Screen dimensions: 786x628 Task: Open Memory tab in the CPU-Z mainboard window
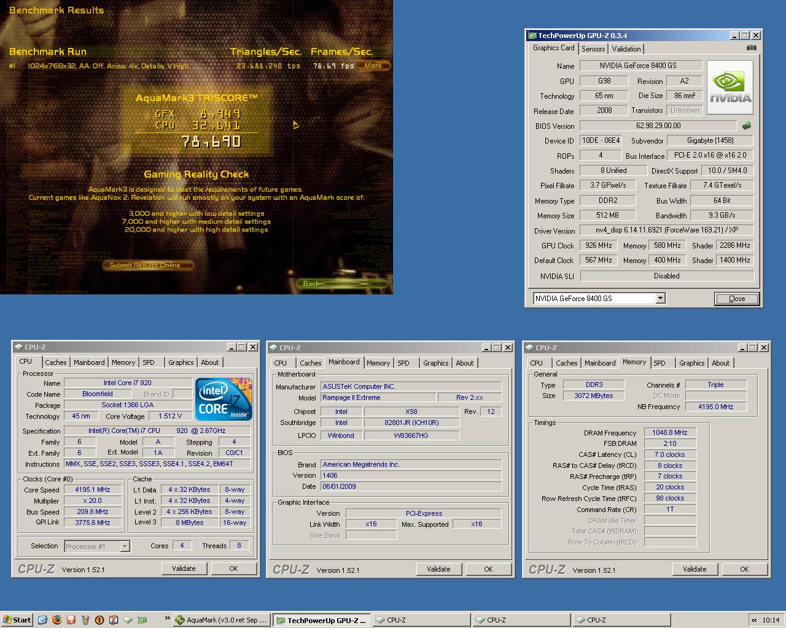[378, 363]
